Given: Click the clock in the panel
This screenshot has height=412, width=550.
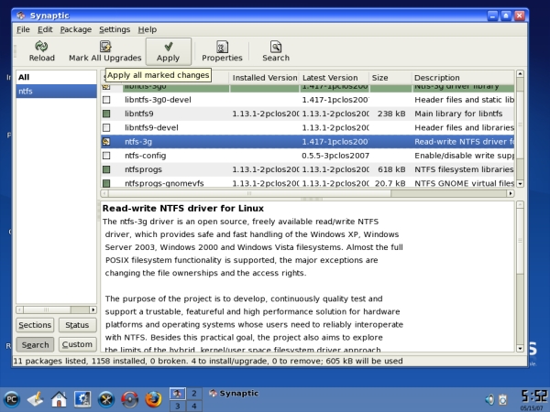Looking at the screenshot, I should [x=533, y=397].
